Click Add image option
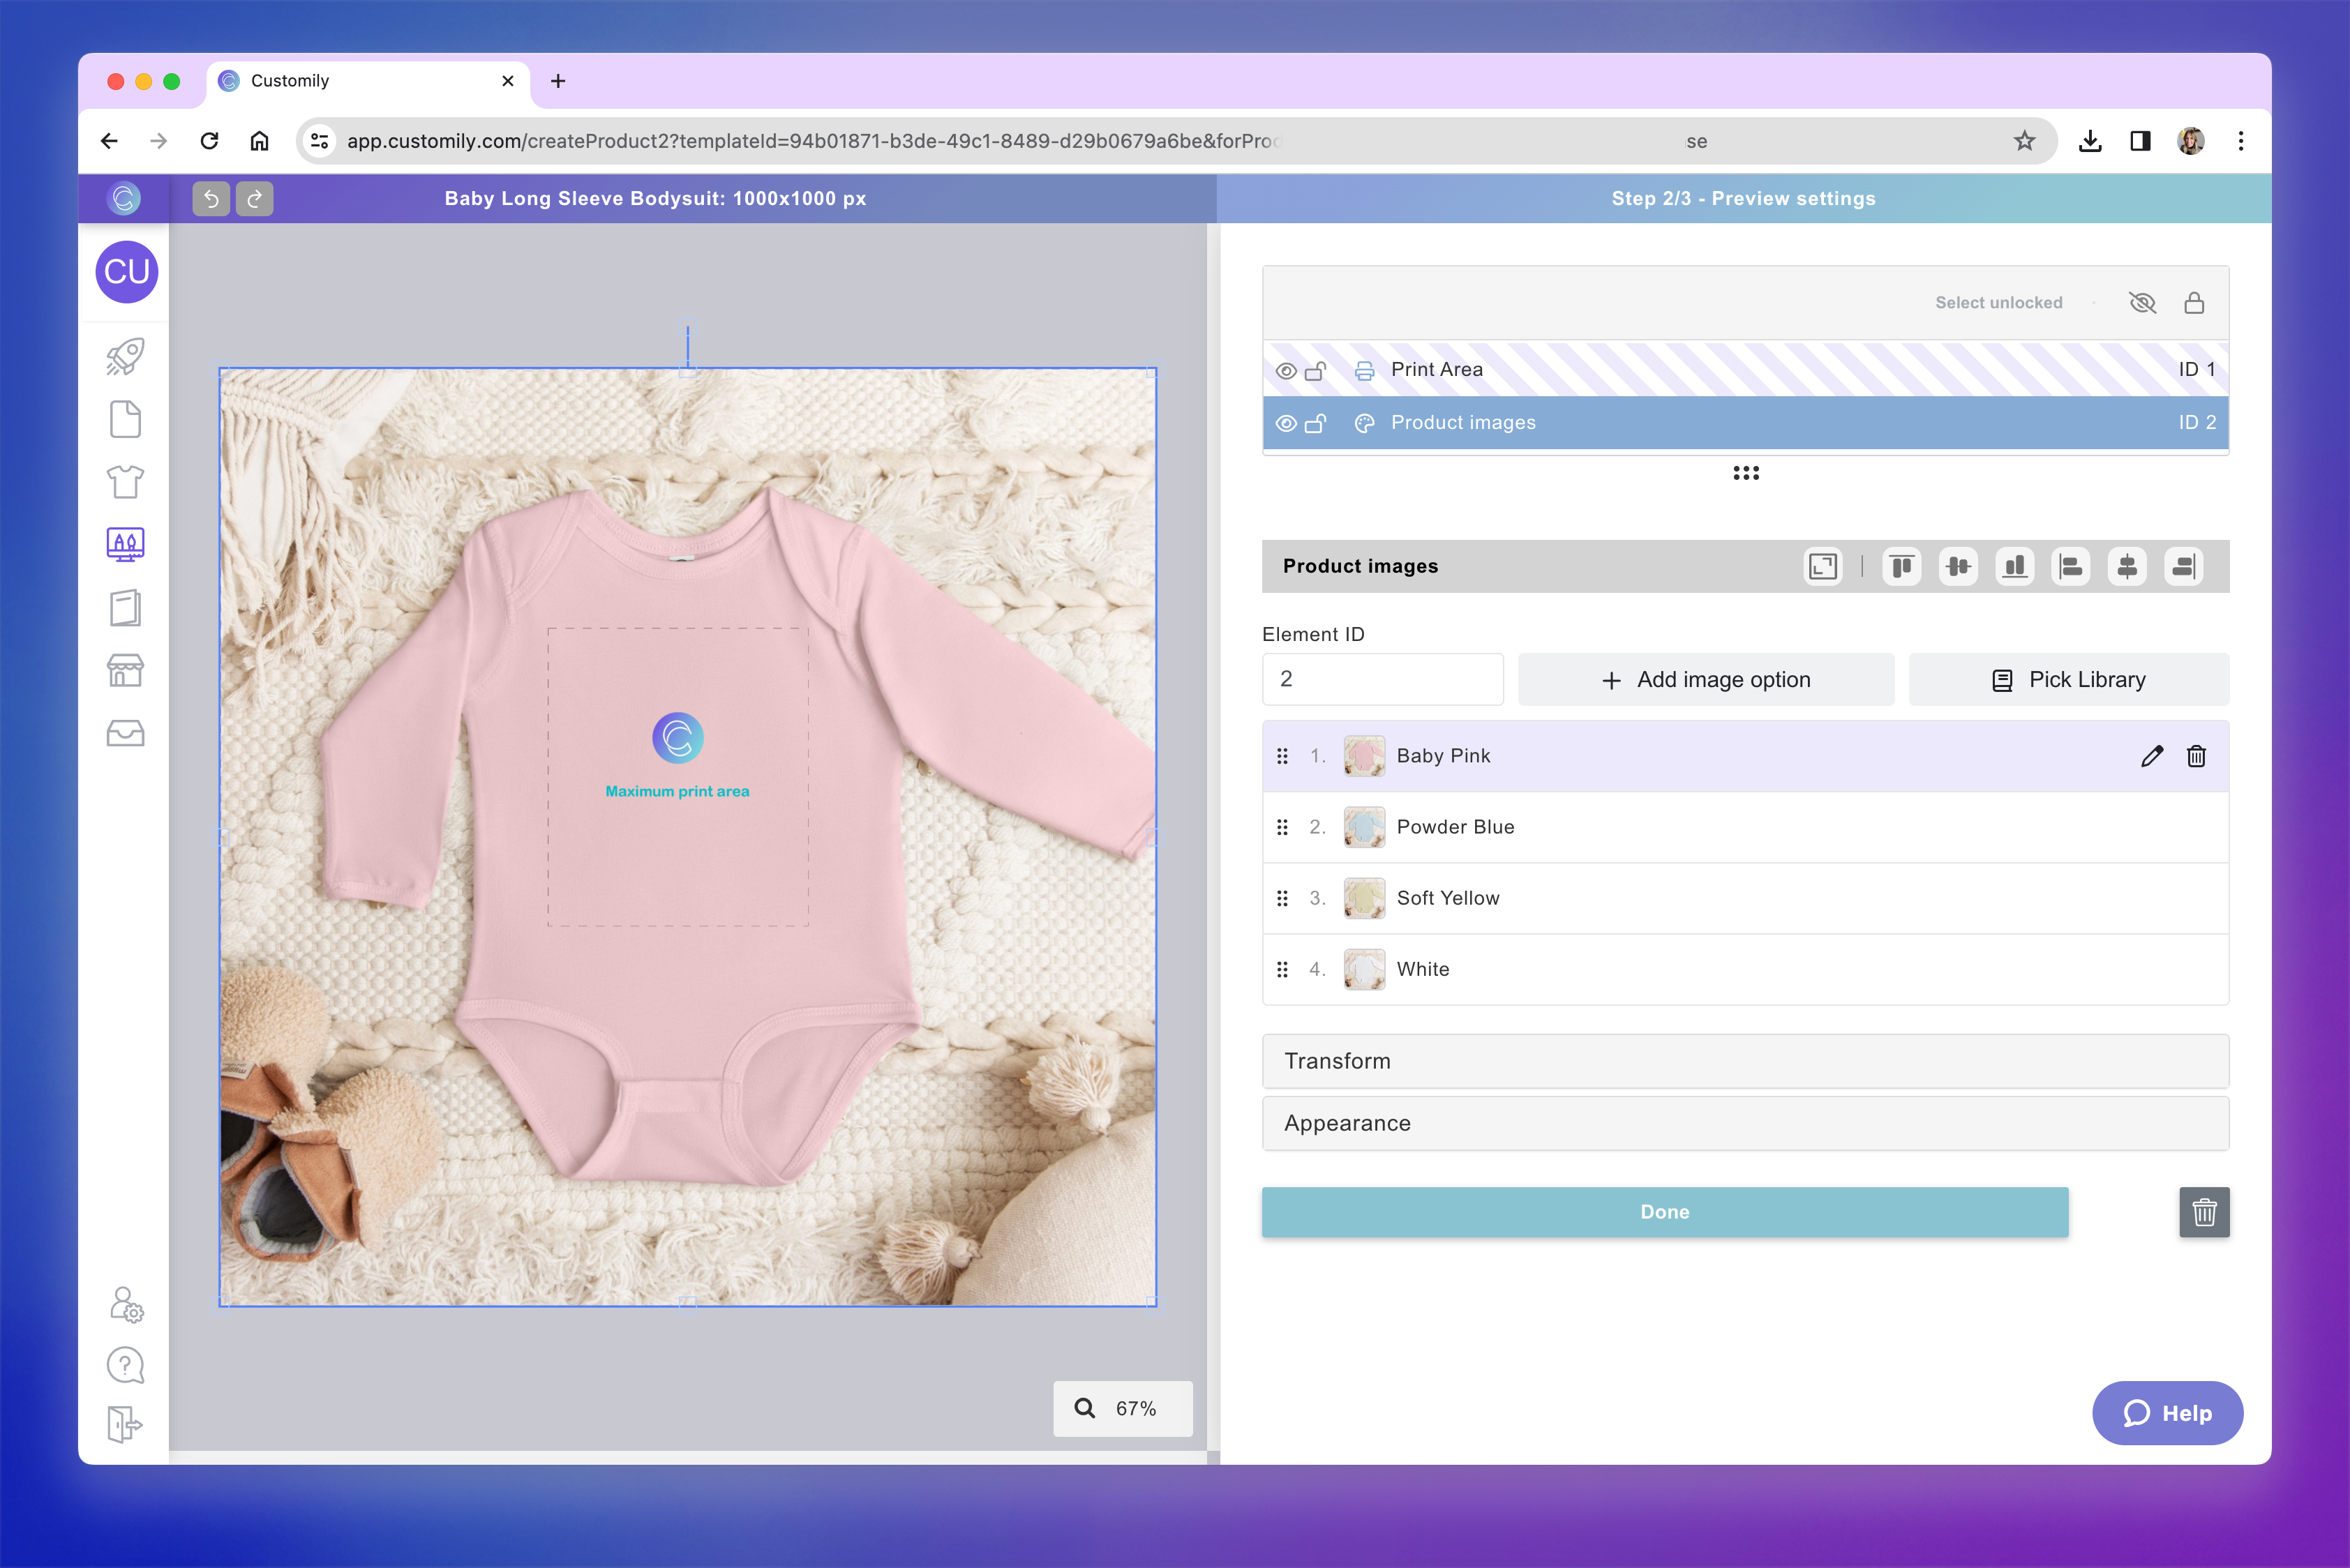This screenshot has height=1568, width=2350. pyautogui.click(x=1705, y=679)
